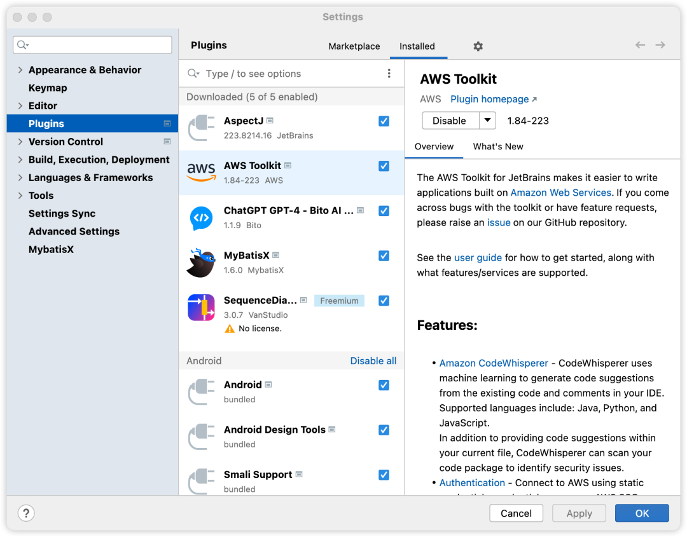Expand the Tools settings node

(x=20, y=196)
